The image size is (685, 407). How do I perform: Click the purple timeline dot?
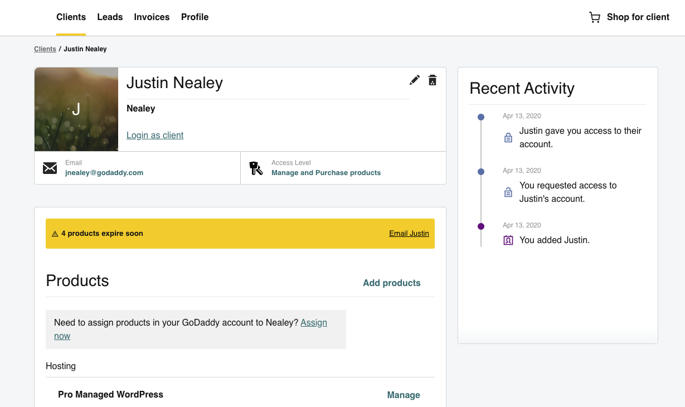(481, 226)
